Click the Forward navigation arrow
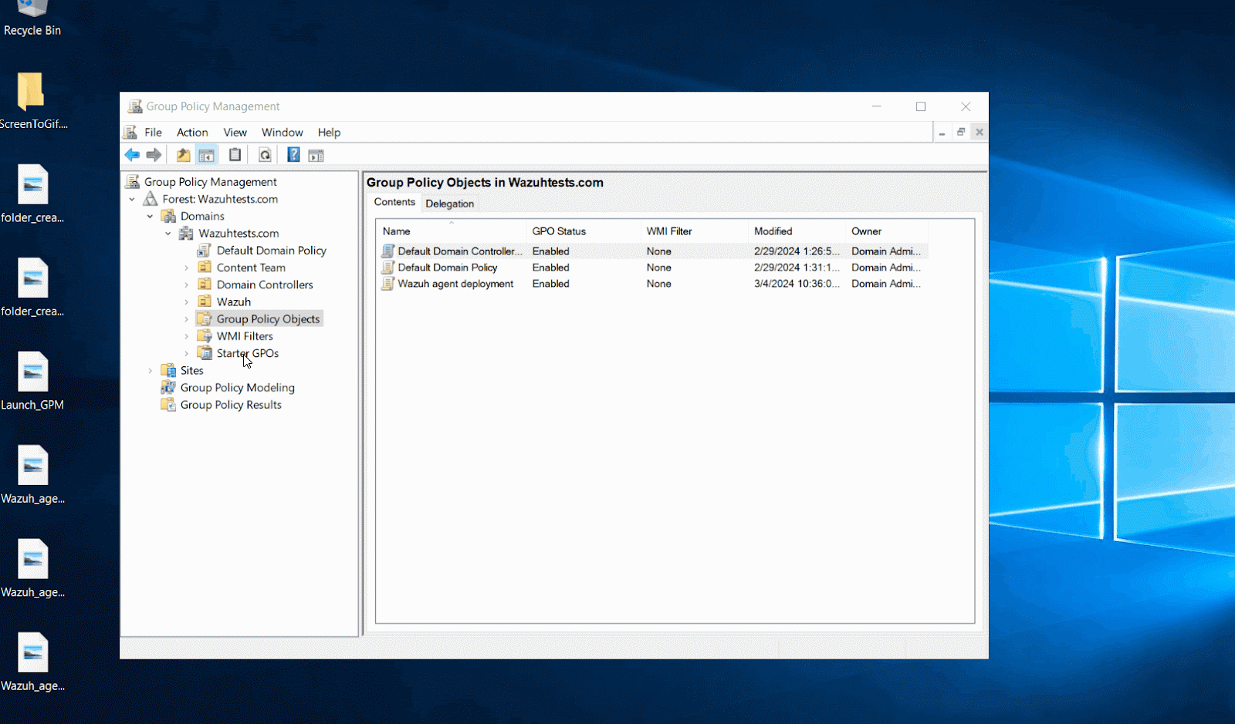This screenshot has width=1235, height=724. [154, 154]
